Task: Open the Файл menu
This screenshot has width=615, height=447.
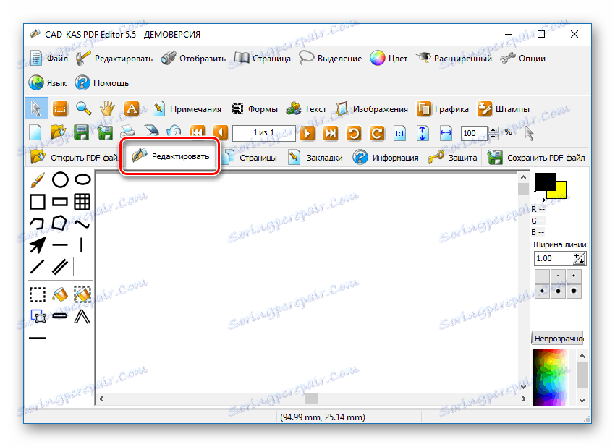Action: pyautogui.click(x=49, y=59)
